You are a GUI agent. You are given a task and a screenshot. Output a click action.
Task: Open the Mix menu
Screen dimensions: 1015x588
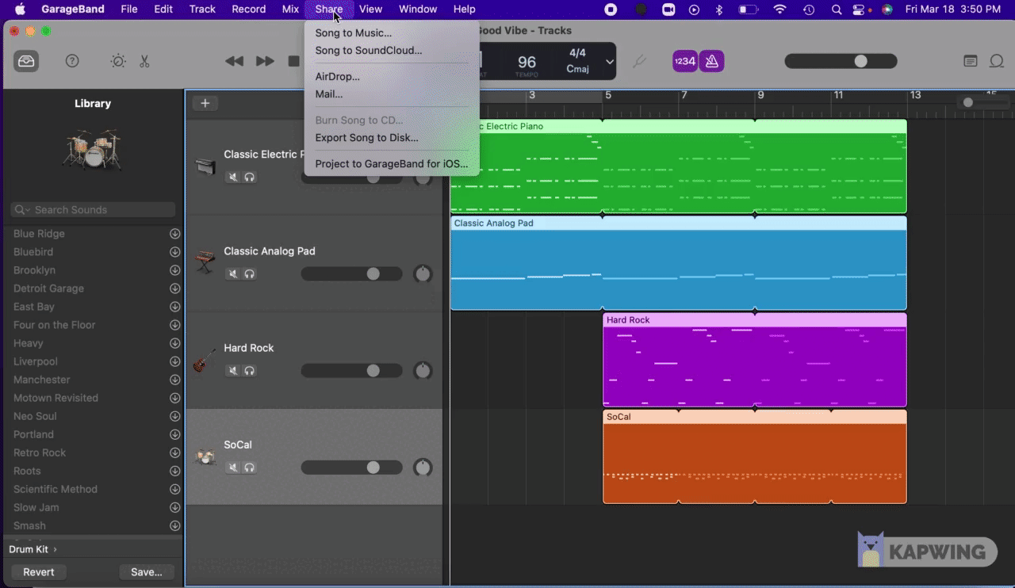click(x=290, y=10)
